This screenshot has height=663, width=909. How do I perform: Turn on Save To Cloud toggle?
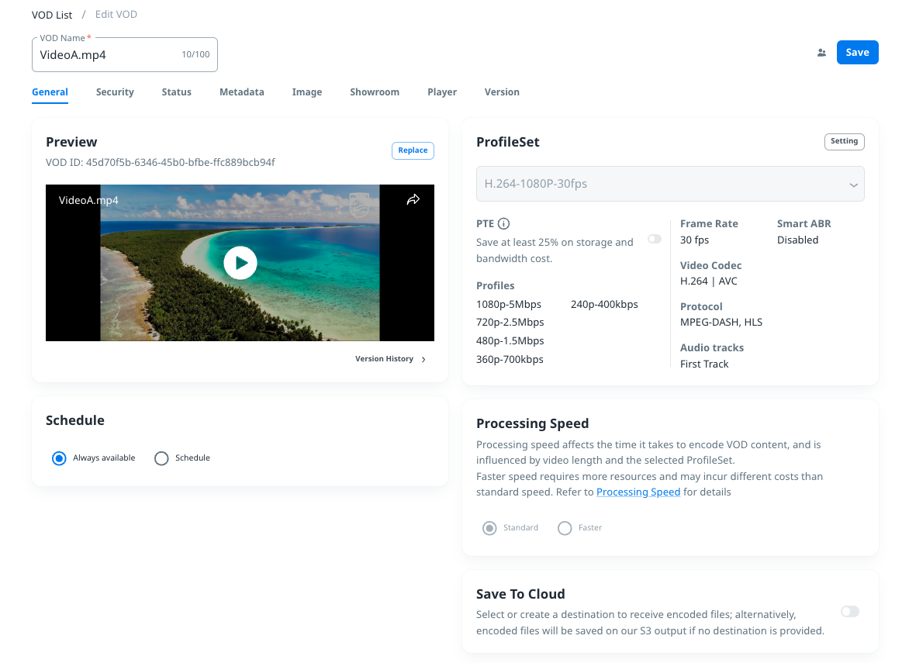coord(850,612)
